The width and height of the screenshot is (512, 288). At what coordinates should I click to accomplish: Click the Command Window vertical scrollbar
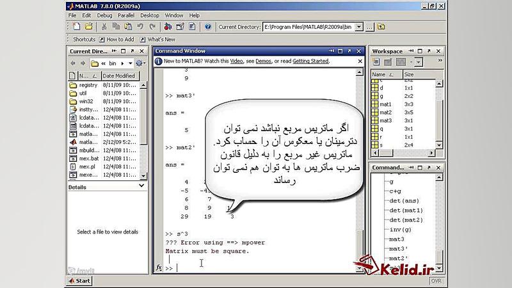360,170
